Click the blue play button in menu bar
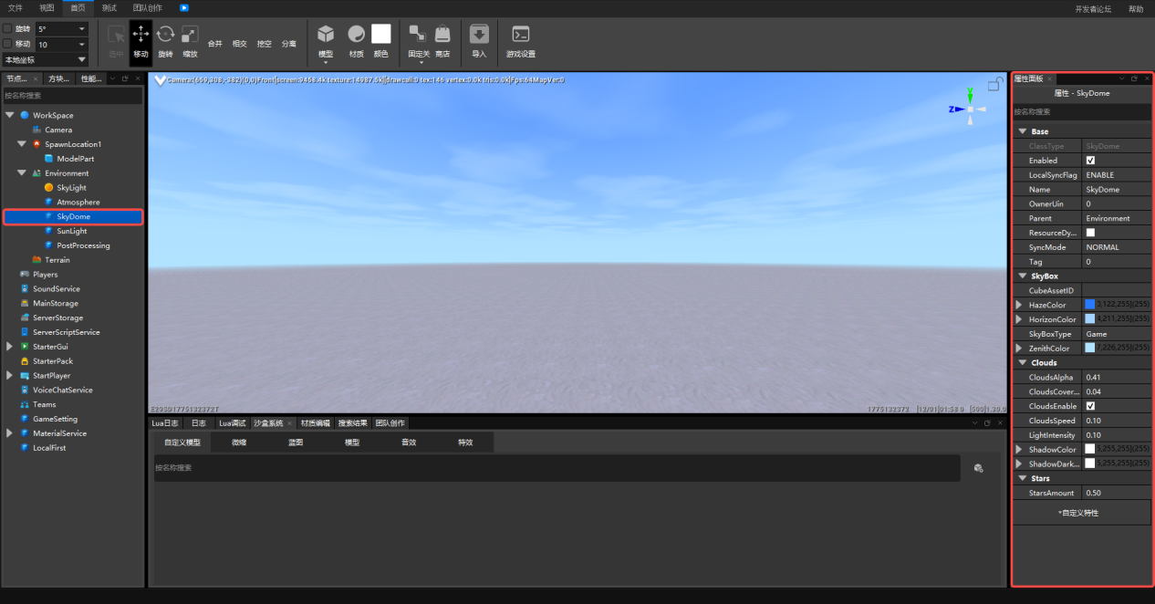This screenshot has width=1155, height=604. (x=184, y=8)
